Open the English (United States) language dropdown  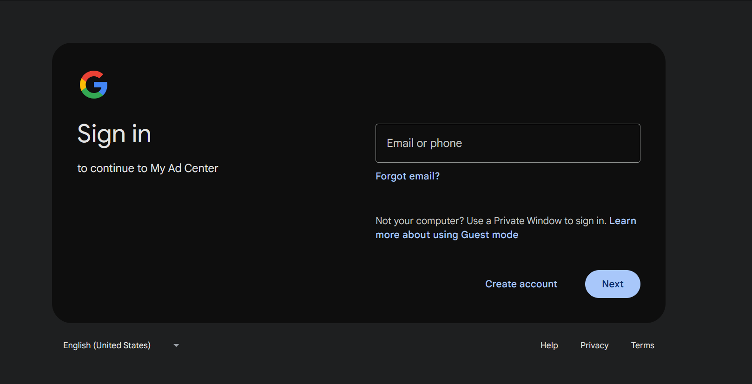tap(121, 345)
